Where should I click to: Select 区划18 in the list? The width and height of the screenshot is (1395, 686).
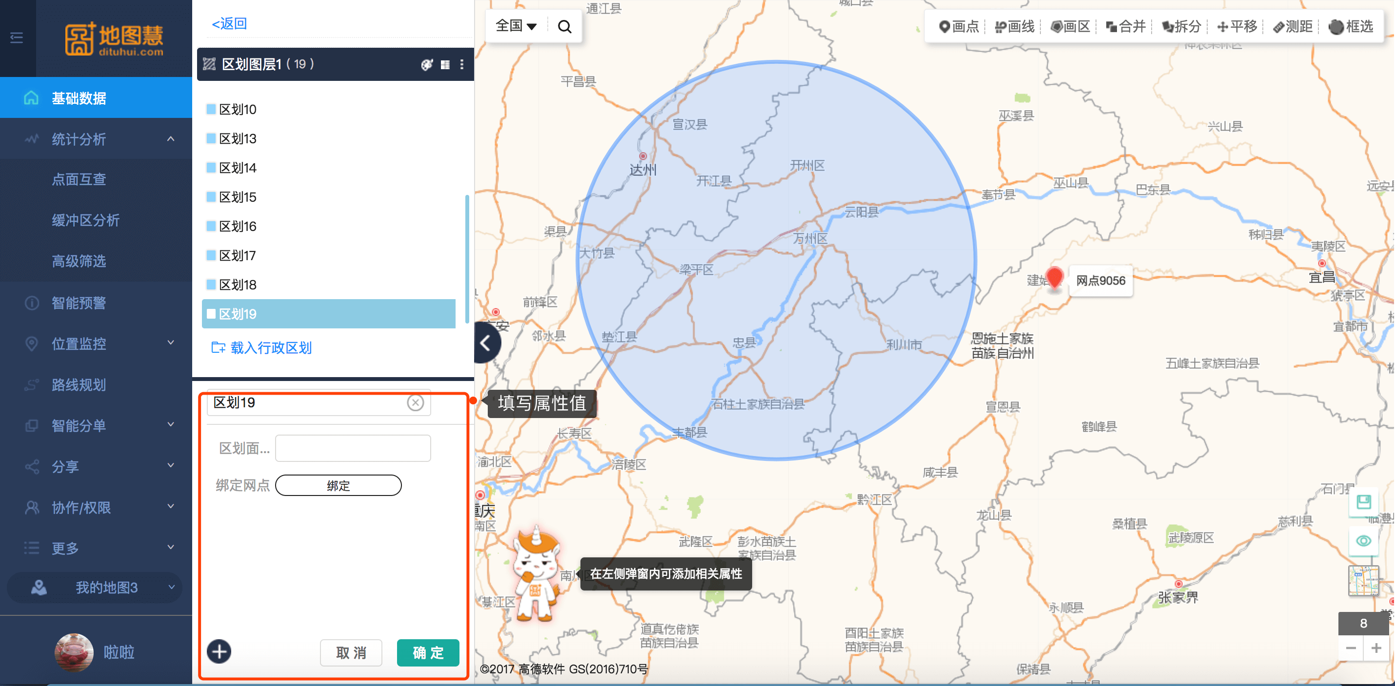click(329, 285)
